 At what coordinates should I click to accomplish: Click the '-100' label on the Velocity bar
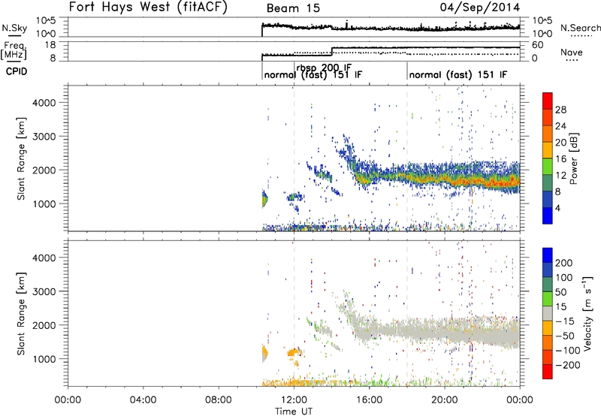point(567,350)
